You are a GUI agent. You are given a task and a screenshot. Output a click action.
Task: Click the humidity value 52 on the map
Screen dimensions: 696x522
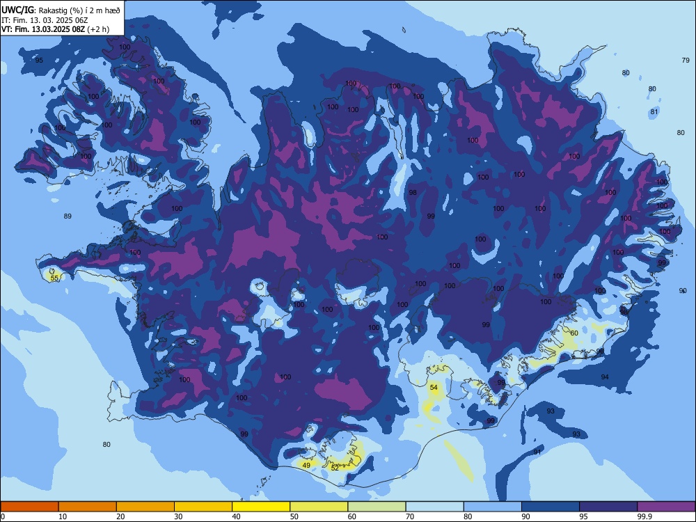(x=335, y=468)
